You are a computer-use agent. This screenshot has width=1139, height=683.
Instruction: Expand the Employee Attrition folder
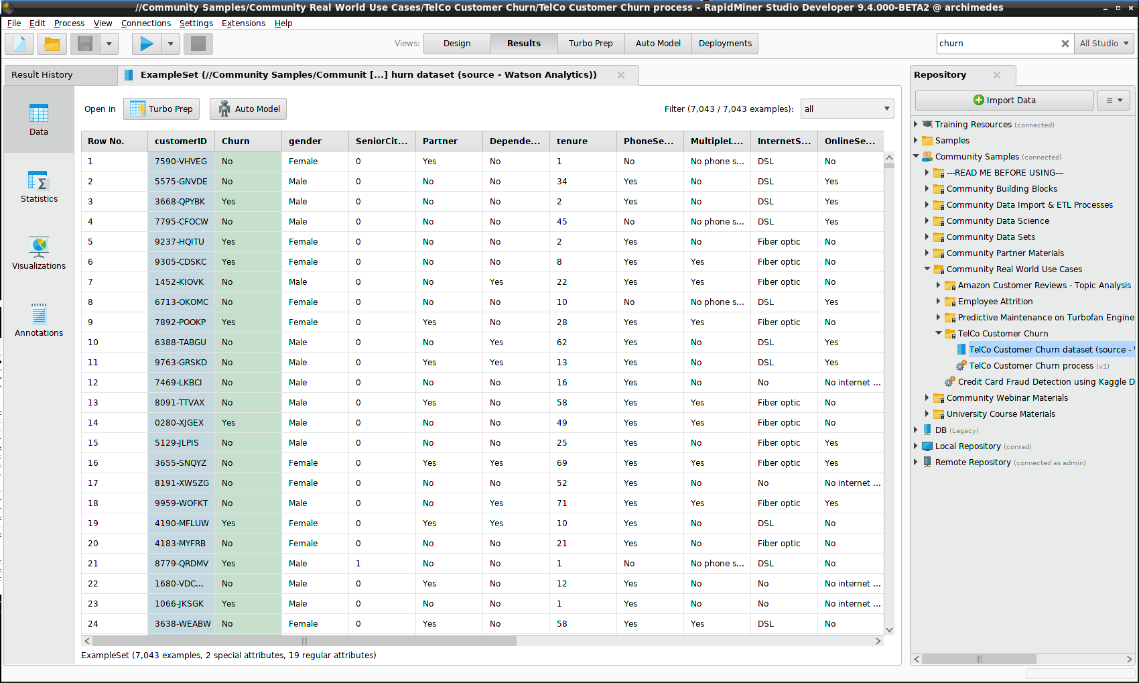(x=939, y=301)
